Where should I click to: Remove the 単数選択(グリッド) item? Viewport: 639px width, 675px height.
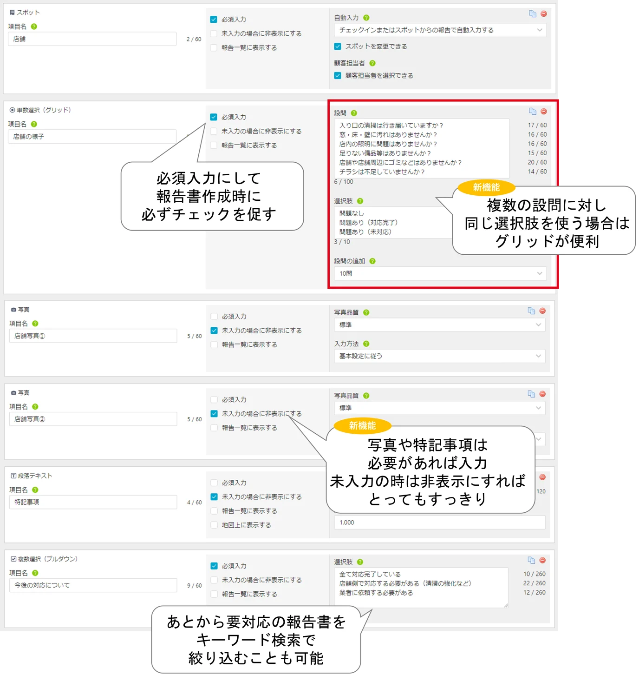point(544,112)
